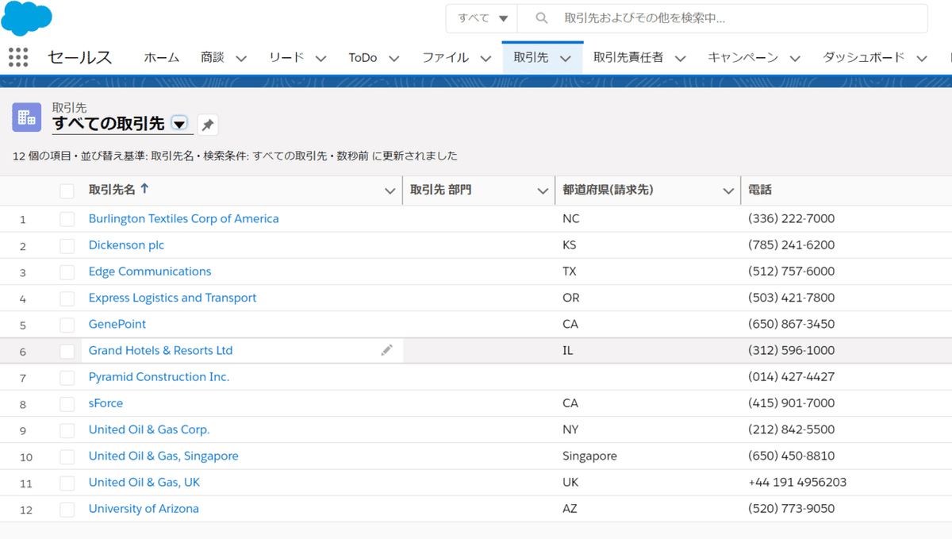Screen dimensions: 952x539
Task: Open the sForce account link
Action: click(x=106, y=403)
